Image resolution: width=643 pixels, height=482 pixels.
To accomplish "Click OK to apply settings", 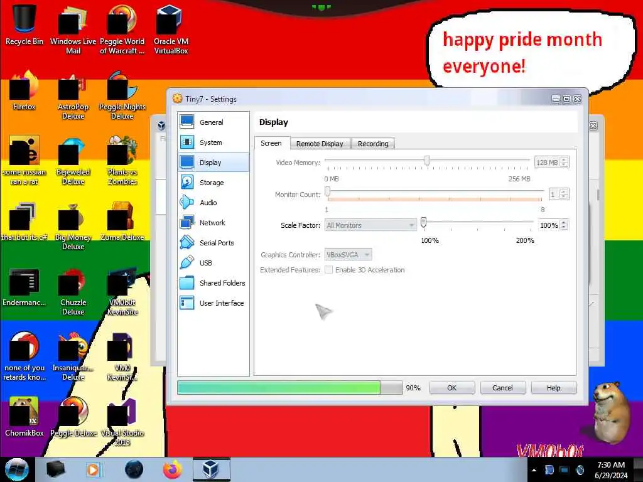I will [452, 388].
